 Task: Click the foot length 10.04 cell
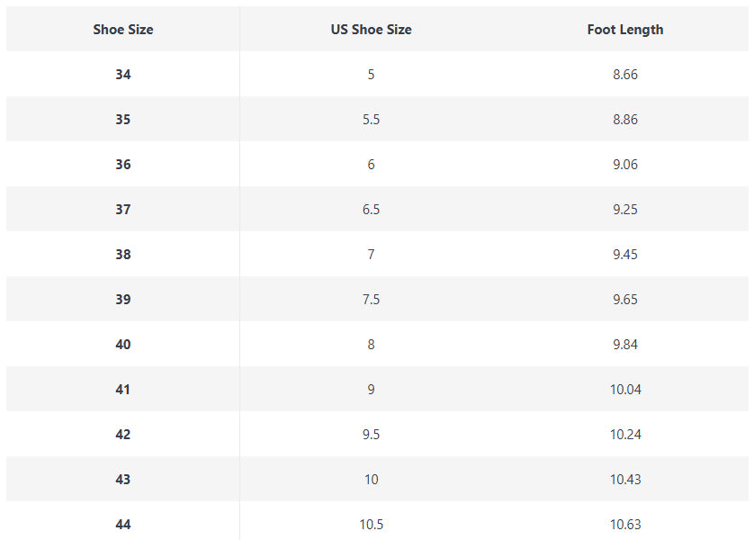point(625,390)
